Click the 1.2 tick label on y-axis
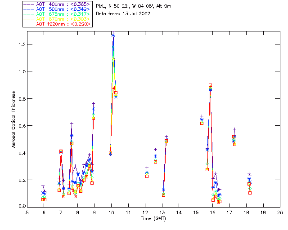288x230 pixels. [21, 44]
